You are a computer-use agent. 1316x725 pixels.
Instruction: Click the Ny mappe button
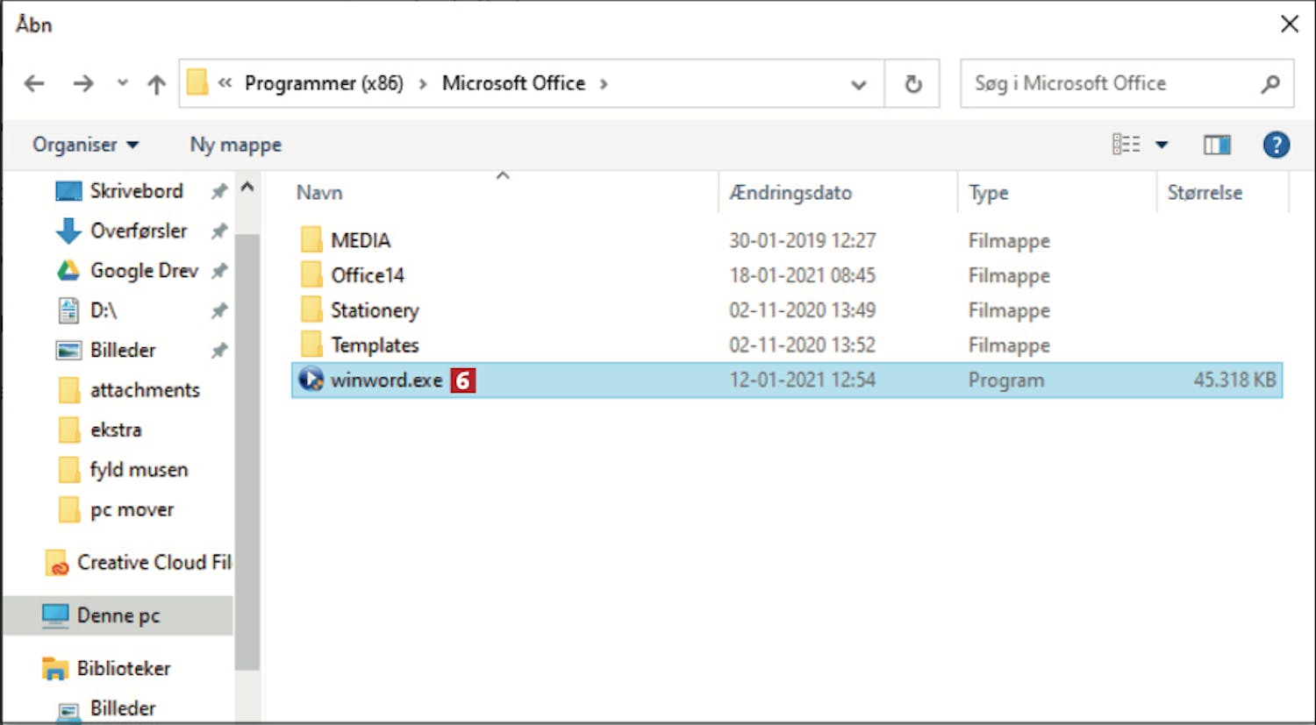click(x=236, y=145)
